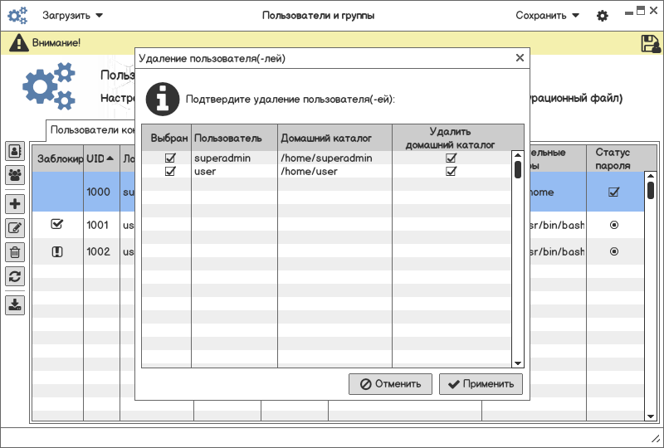Screen dimensions: 664x448
Task: Open the user groups icon in sidebar
Action: coord(15,175)
